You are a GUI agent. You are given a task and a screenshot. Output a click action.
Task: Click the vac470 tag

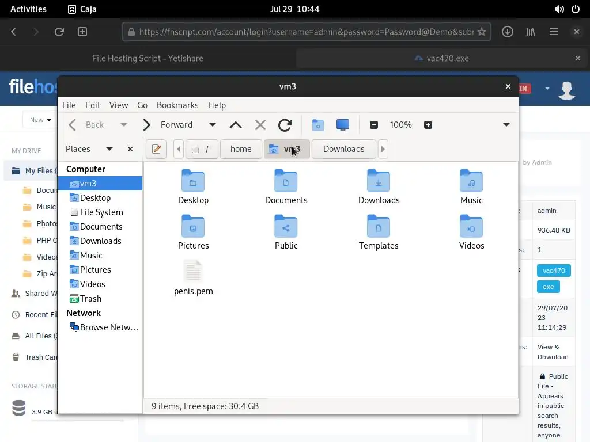[554, 270]
